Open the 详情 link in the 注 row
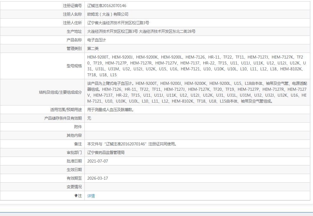313x216 pixels. tap(91, 196)
